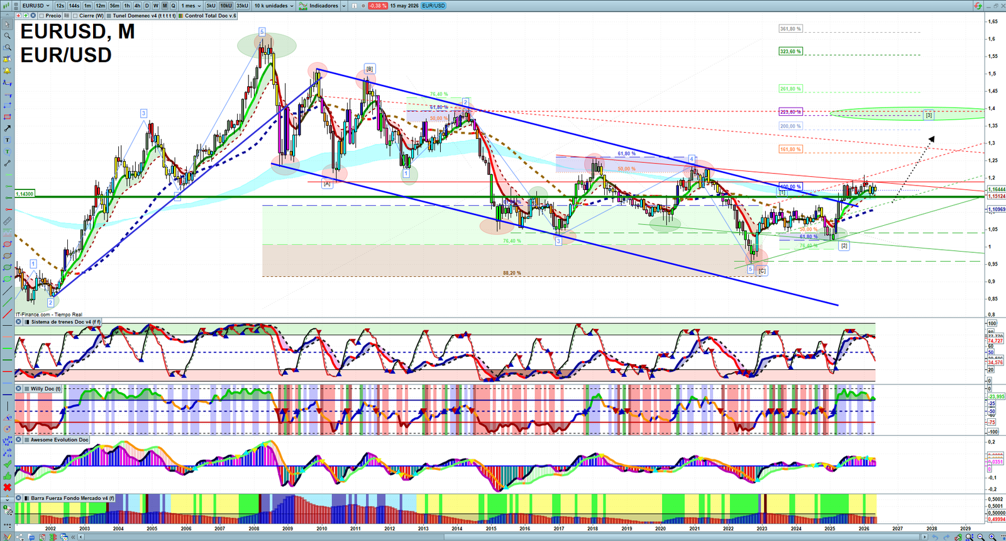Click the 1,16444 current price tag on axis
This screenshot has height=541, width=1006.
tap(996, 189)
